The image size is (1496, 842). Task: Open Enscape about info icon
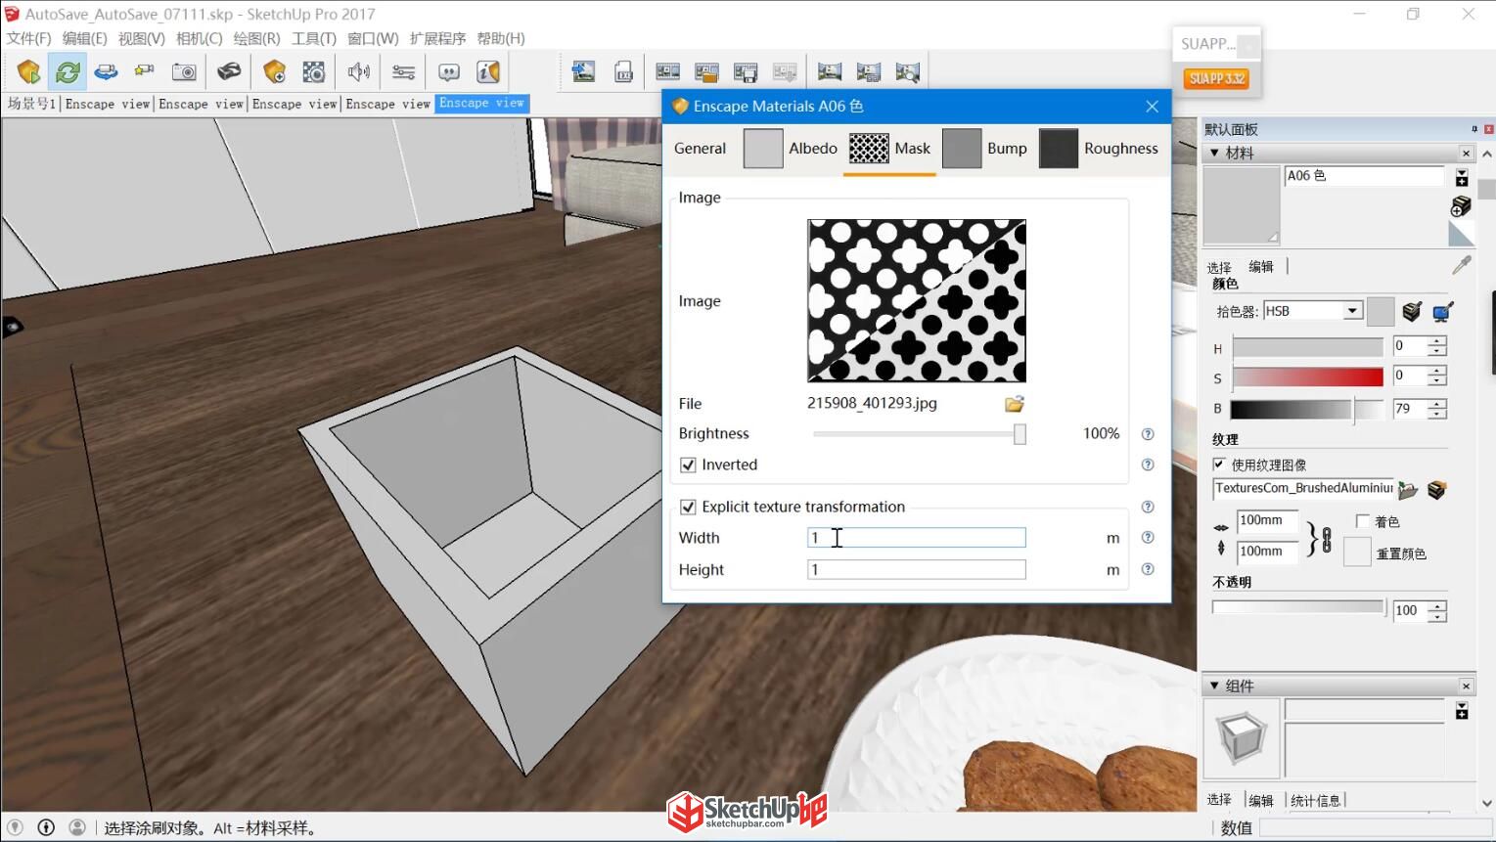pos(487,71)
